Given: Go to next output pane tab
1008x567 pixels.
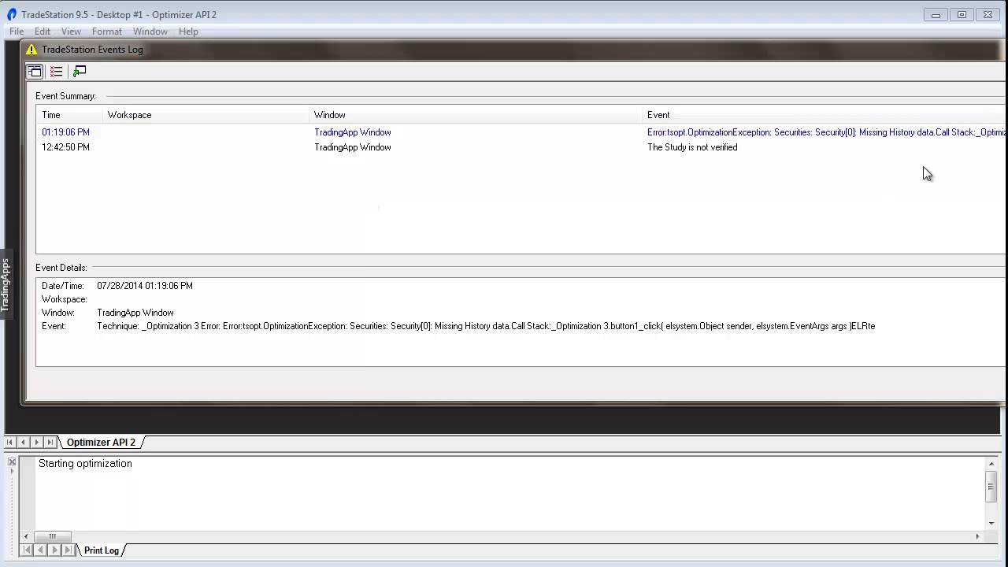Looking at the screenshot, I should [54, 550].
